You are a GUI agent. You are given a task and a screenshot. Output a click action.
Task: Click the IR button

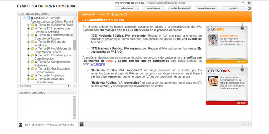pos(249,3)
